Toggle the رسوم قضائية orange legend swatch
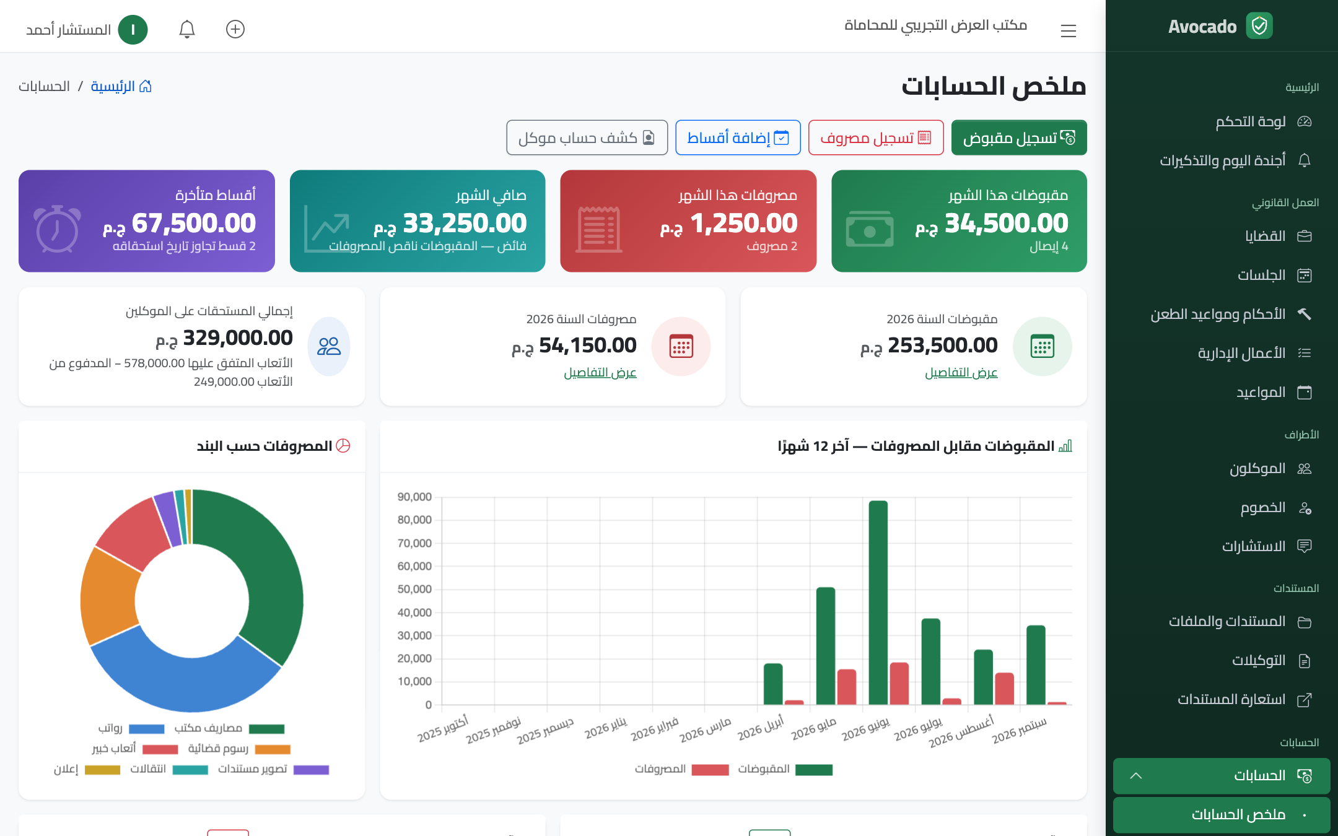The height and width of the screenshot is (836, 1338). pos(273,749)
